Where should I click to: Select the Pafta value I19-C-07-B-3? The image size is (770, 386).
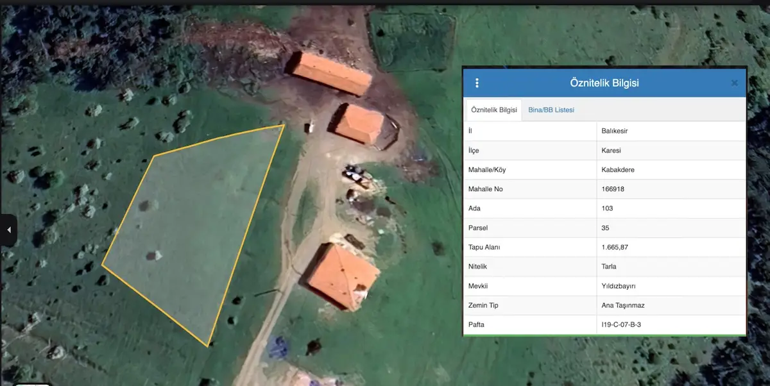[x=621, y=324]
